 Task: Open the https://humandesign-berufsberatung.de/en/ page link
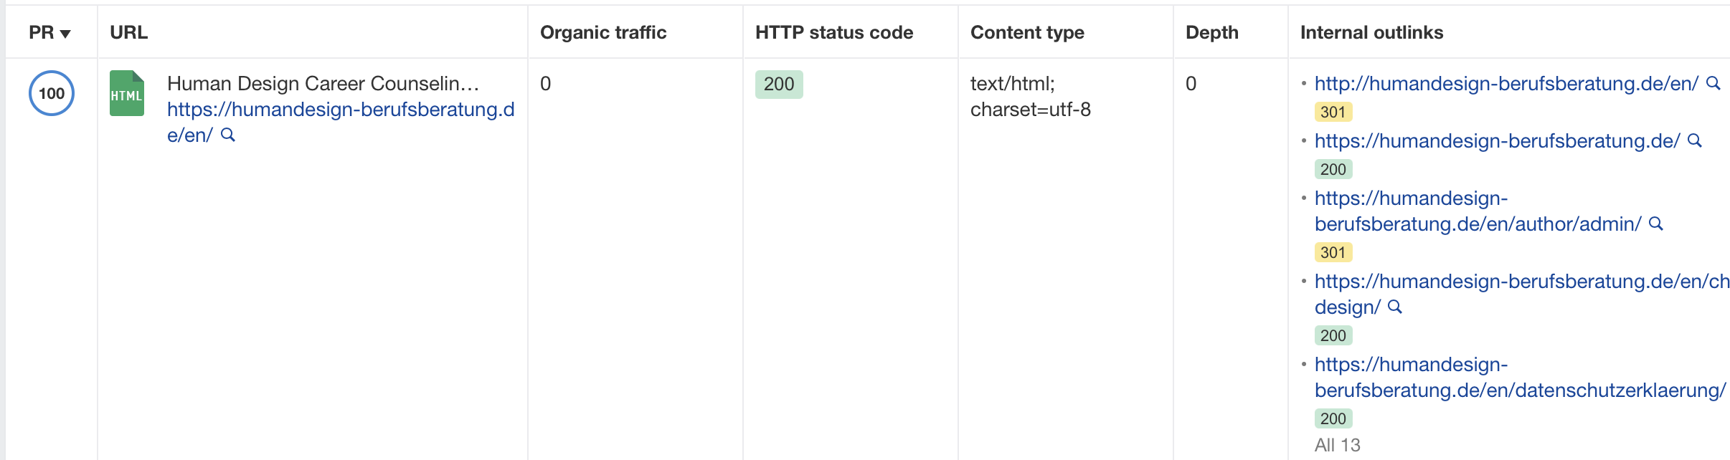pyautogui.click(x=341, y=122)
